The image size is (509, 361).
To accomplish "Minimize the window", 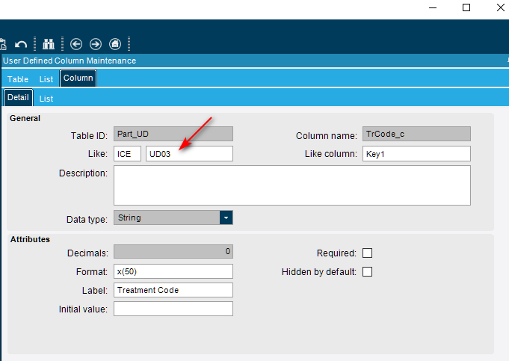I will click(x=433, y=7).
